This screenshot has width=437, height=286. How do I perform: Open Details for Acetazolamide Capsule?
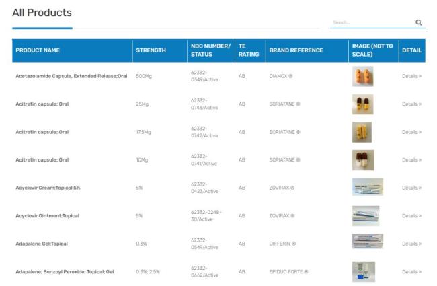(x=411, y=76)
